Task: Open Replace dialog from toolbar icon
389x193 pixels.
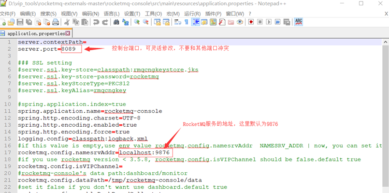Action: (x=126, y=22)
